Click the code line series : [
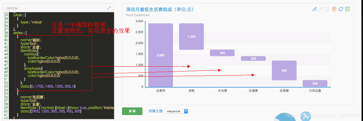The image size is (363, 121). point(20,33)
